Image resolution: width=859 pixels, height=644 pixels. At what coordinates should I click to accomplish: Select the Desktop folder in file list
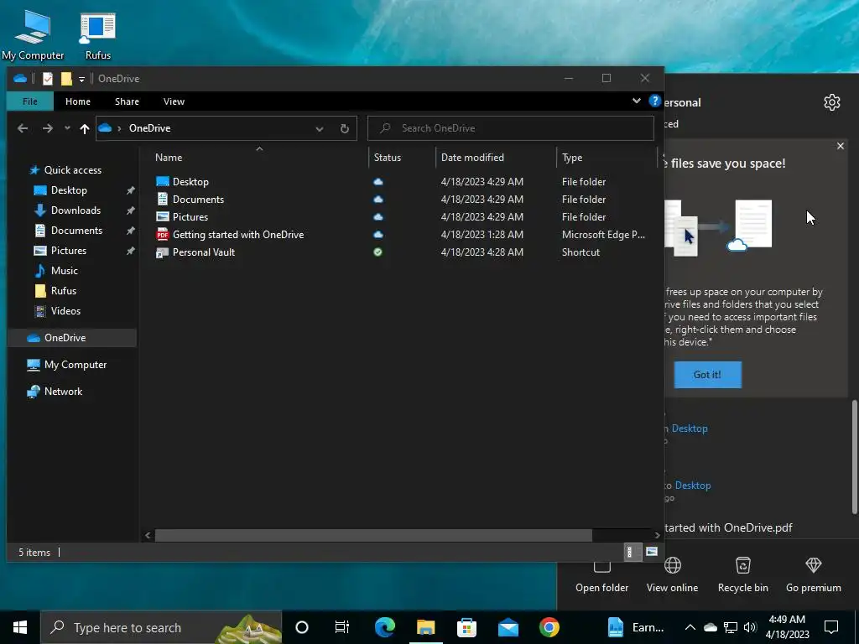190,182
